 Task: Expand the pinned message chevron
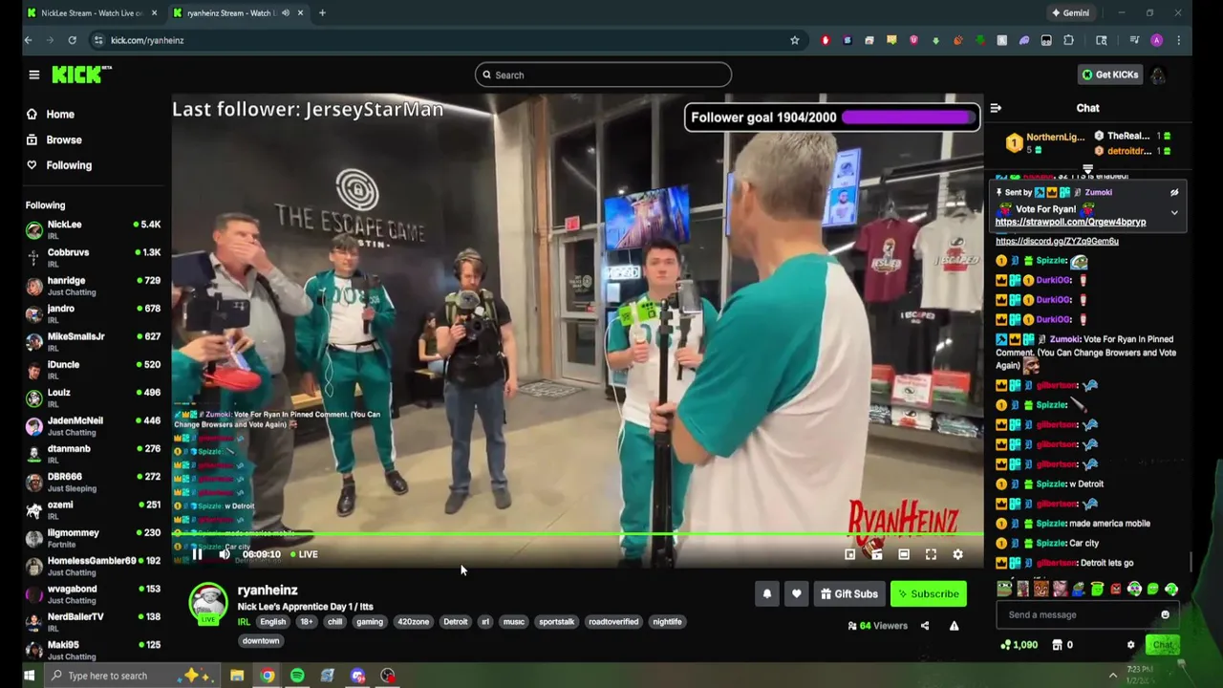click(1174, 212)
